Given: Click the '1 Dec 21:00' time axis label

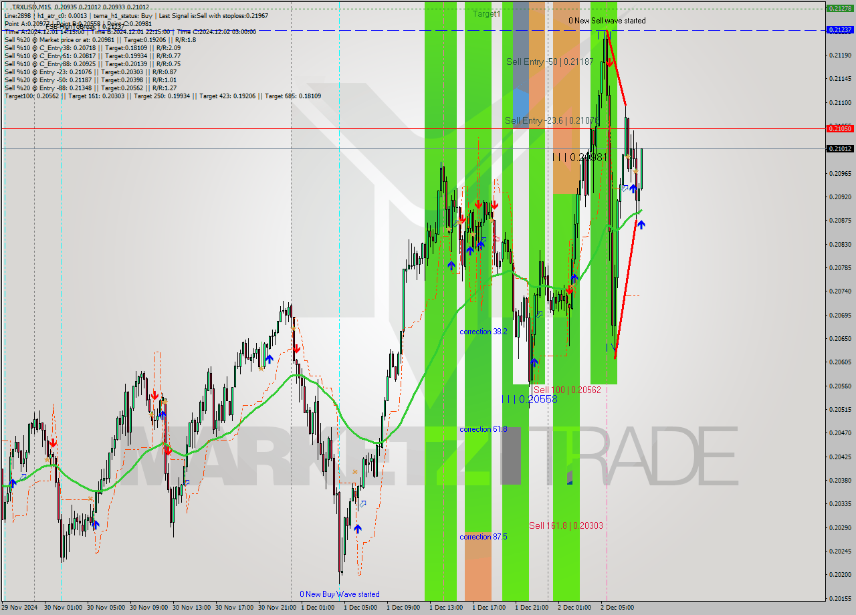Looking at the screenshot, I should tap(532, 608).
